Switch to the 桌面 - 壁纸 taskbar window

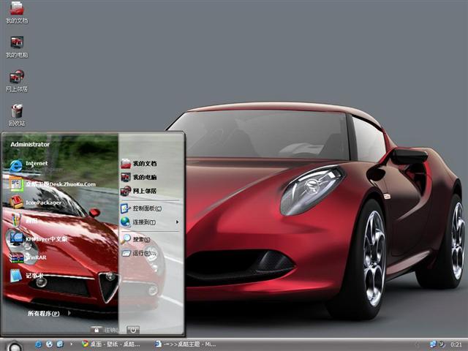(x=113, y=343)
